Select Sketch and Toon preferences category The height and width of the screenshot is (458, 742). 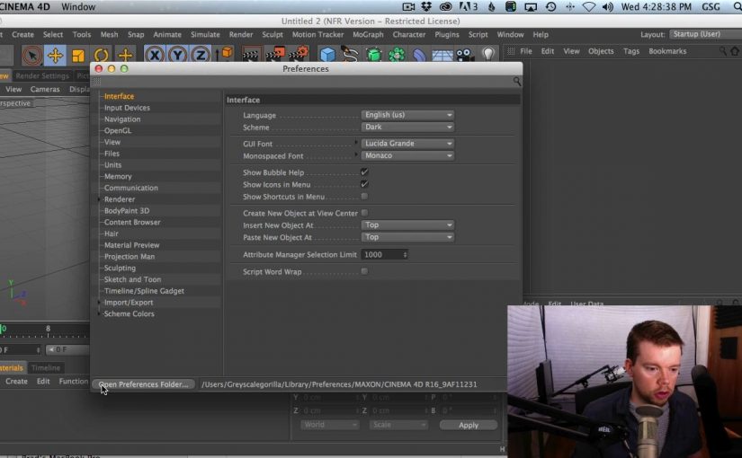point(132,279)
